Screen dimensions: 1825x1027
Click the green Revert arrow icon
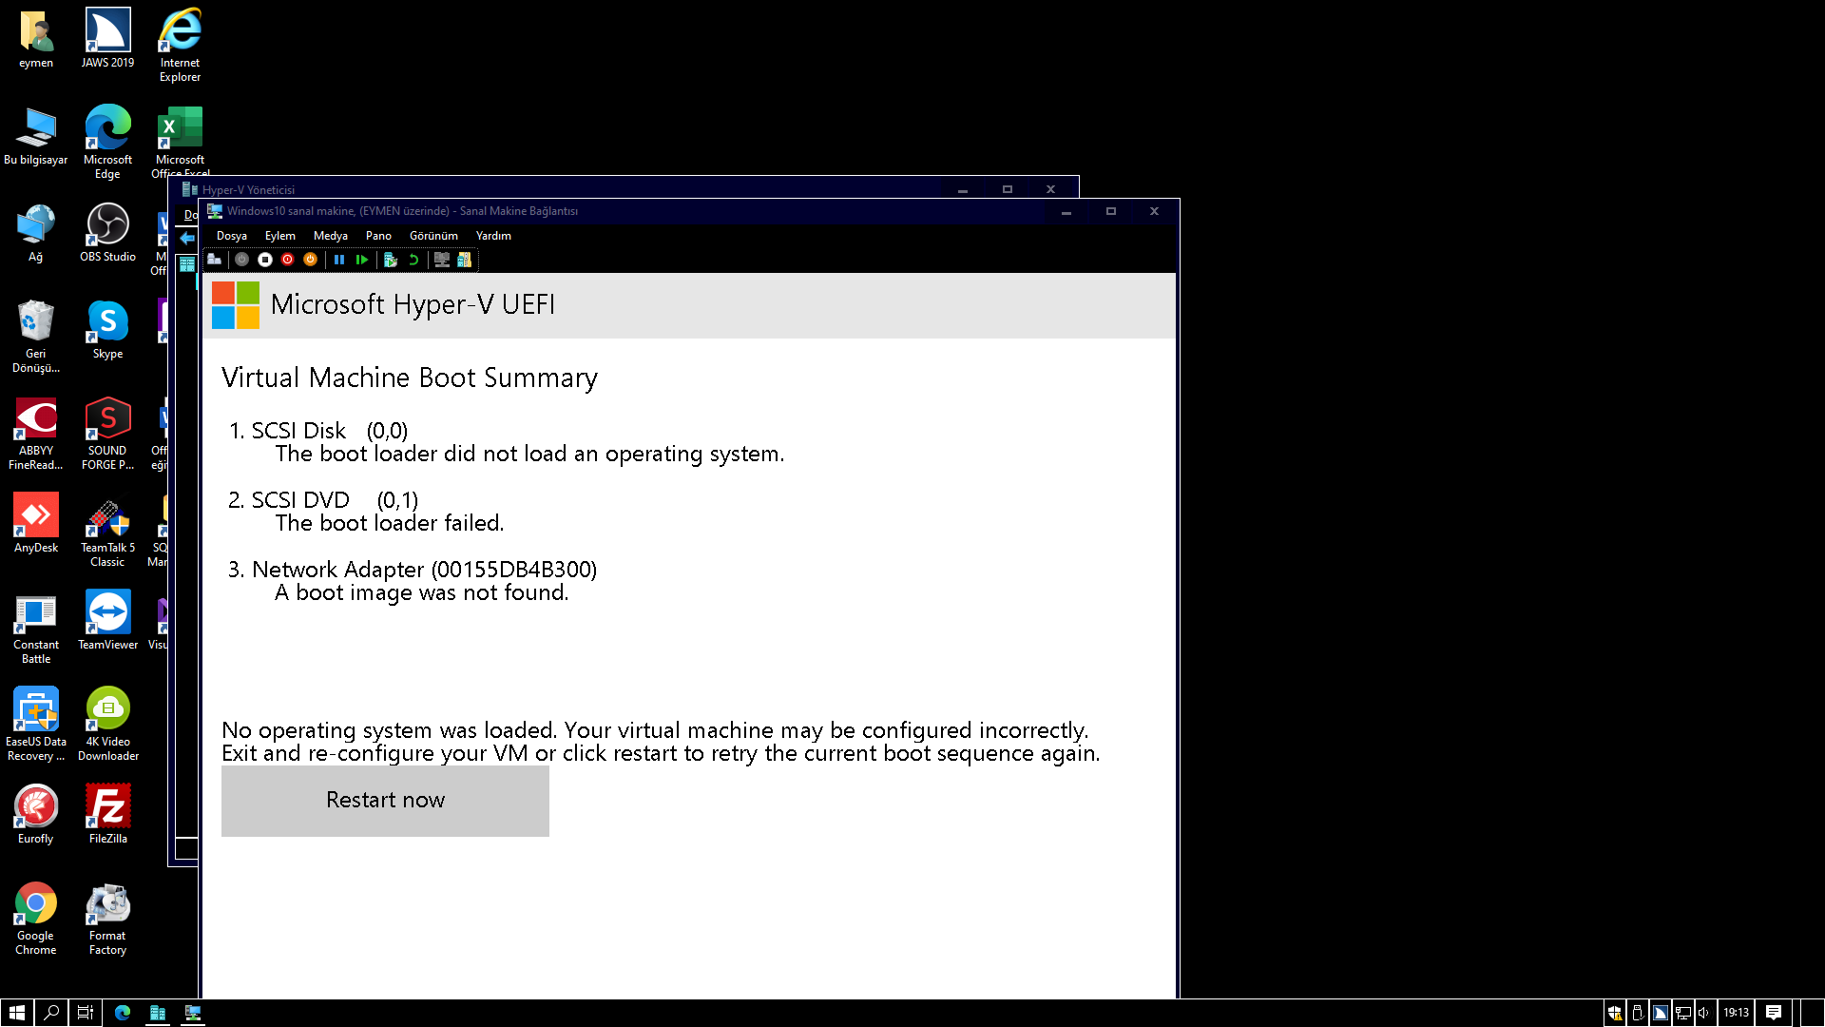coord(413,260)
